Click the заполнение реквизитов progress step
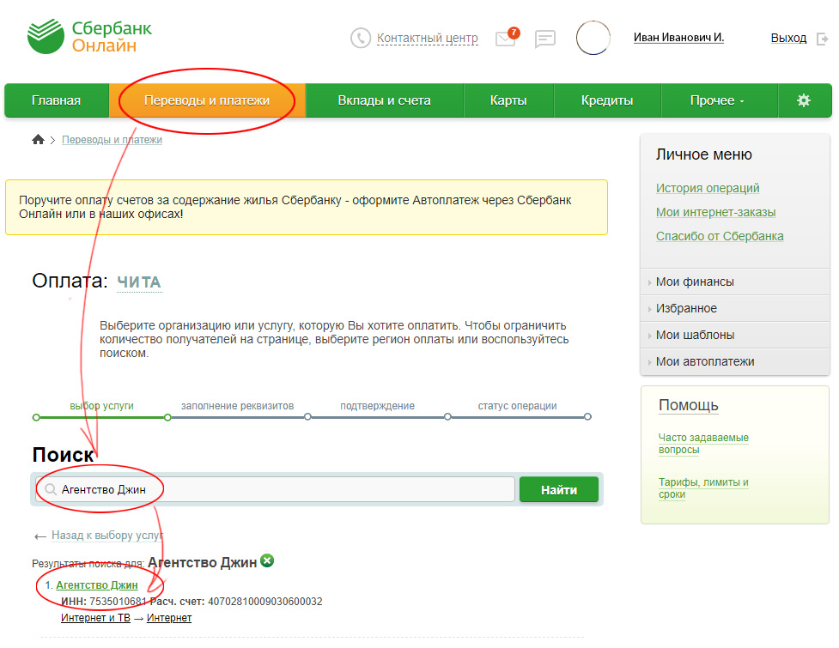Viewport: 839px width, 648px height. pos(237,406)
